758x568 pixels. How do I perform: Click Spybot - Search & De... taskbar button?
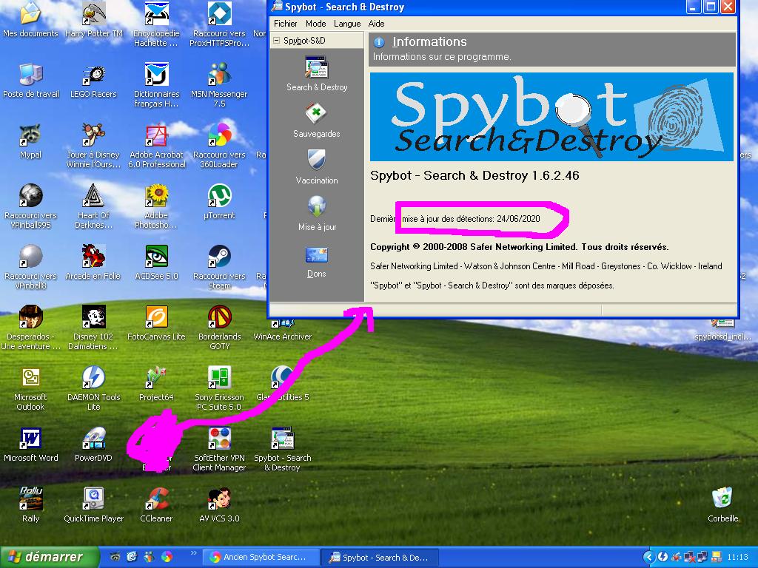(380, 558)
